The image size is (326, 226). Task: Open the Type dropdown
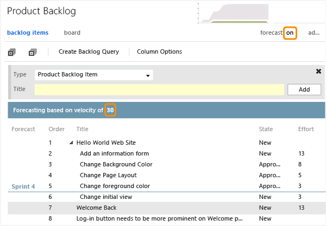pyautogui.click(x=93, y=75)
